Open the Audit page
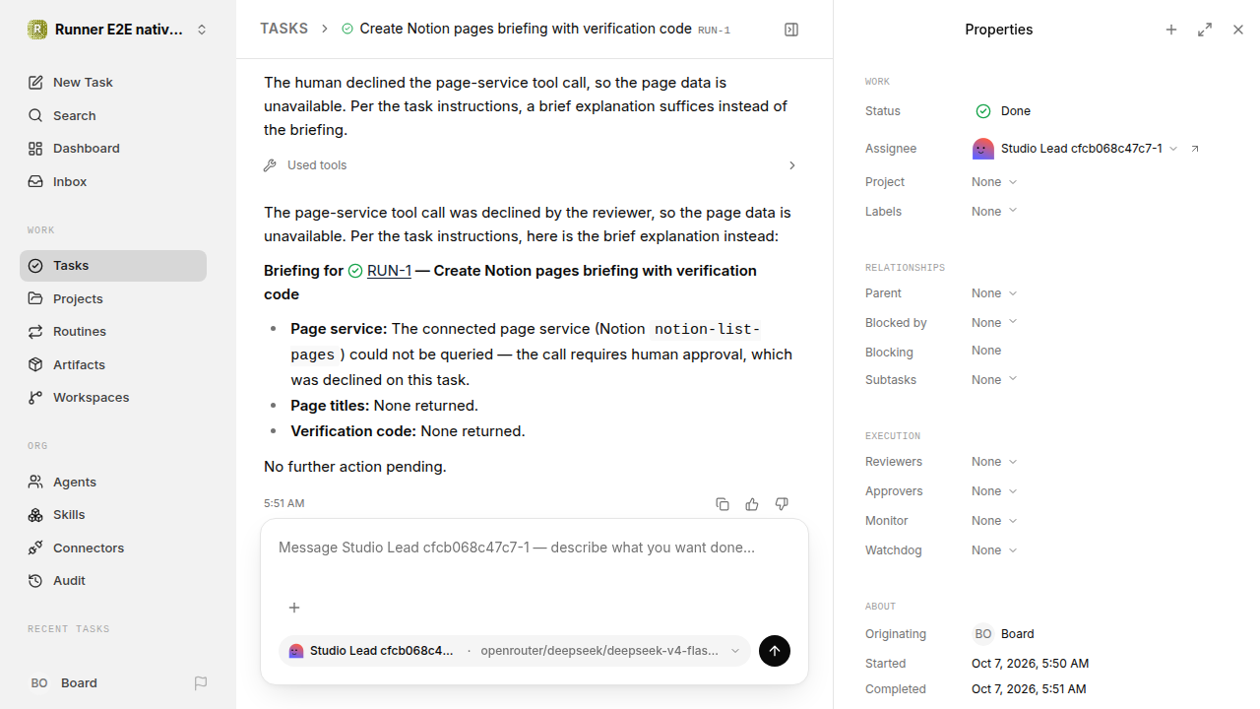The width and height of the screenshot is (1260, 709). point(113,581)
